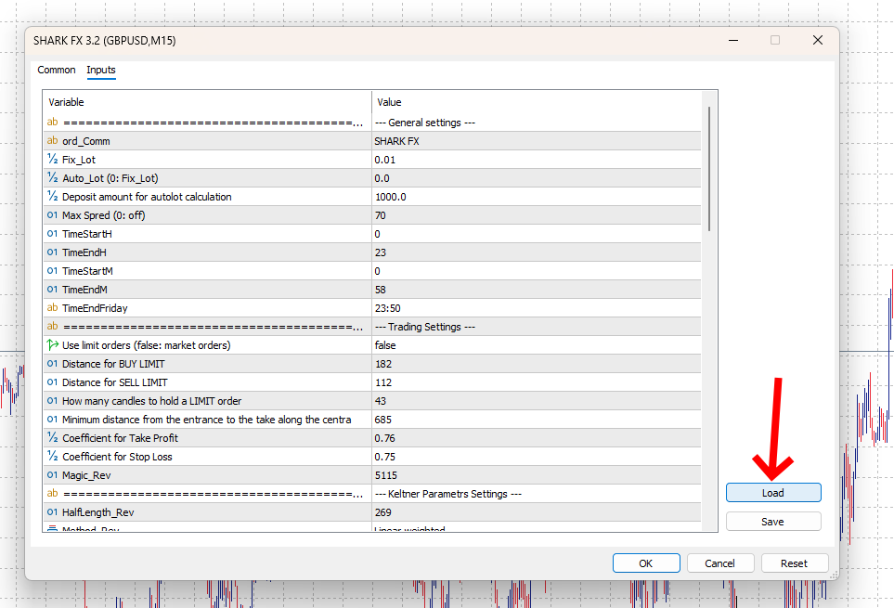Edit the Max Spred value 70

[537, 215]
